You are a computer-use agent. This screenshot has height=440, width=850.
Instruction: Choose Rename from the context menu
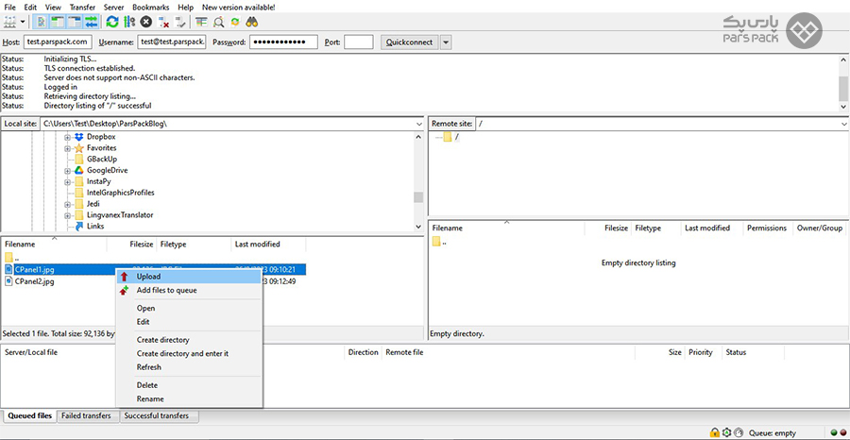[189, 398]
